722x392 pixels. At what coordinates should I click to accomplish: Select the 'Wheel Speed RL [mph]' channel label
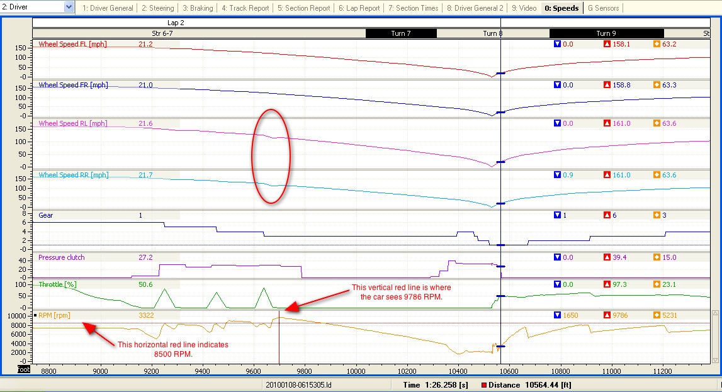(x=73, y=123)
